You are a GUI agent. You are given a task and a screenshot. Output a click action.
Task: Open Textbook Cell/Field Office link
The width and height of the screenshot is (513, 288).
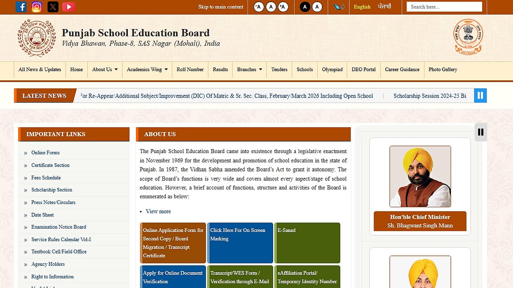point(59,252)
